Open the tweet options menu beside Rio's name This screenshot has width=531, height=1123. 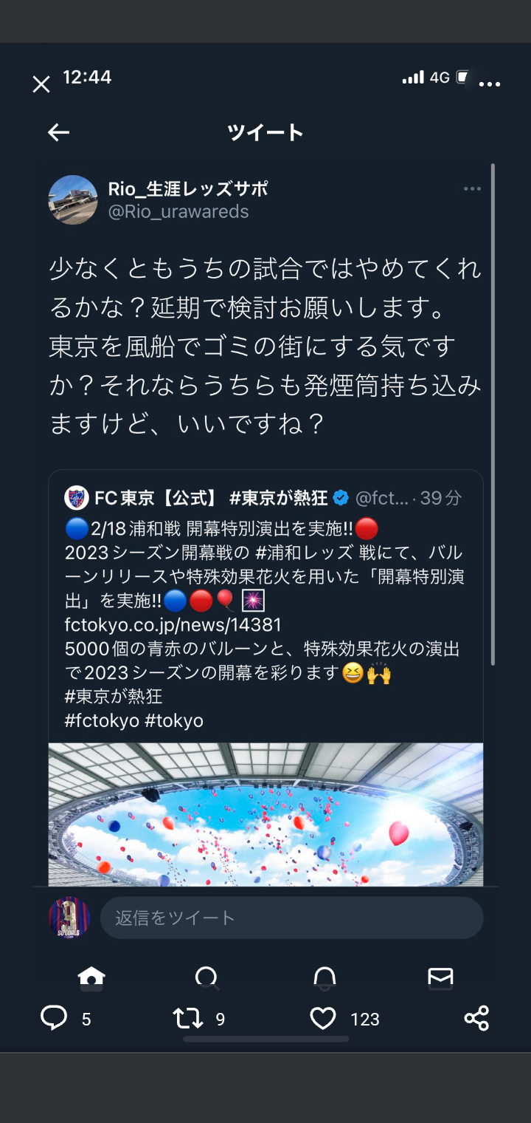tap(472, 189)
